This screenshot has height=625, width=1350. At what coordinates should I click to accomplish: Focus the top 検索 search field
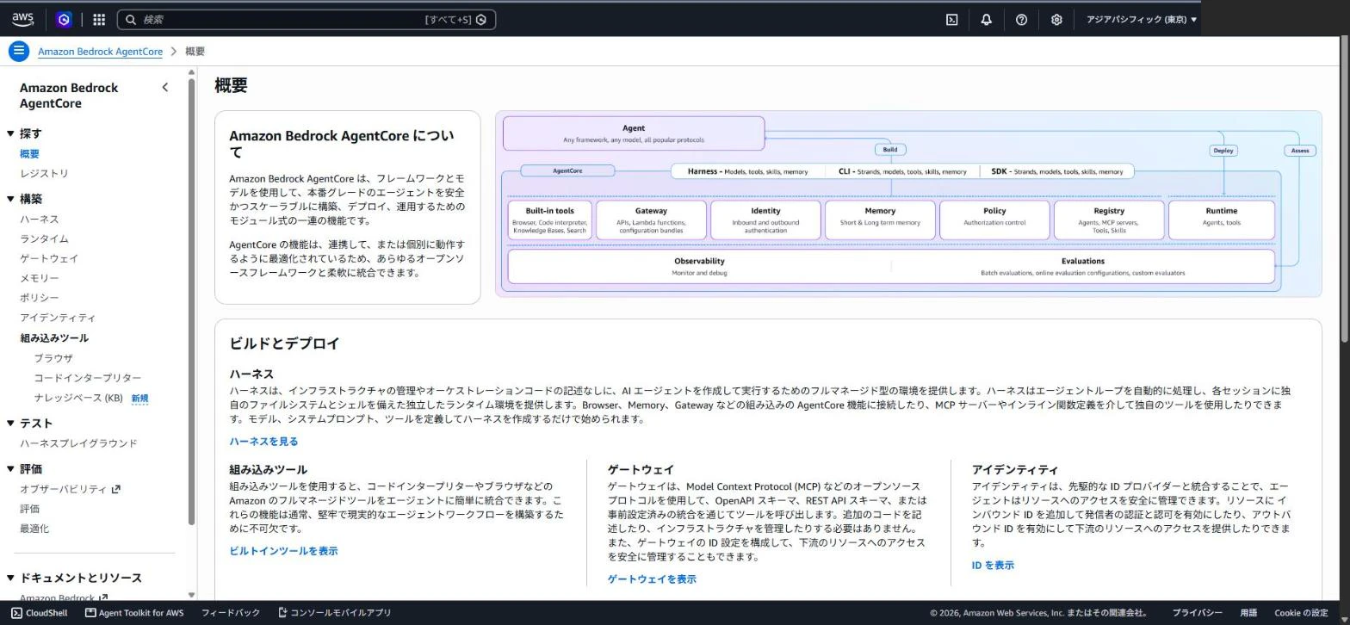(307, 19)
